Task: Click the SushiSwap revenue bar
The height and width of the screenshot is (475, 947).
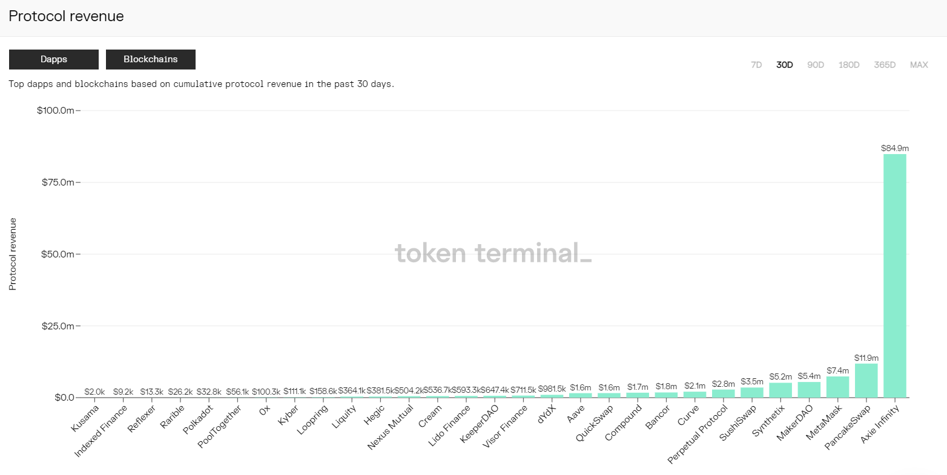Action: (752, 392)
